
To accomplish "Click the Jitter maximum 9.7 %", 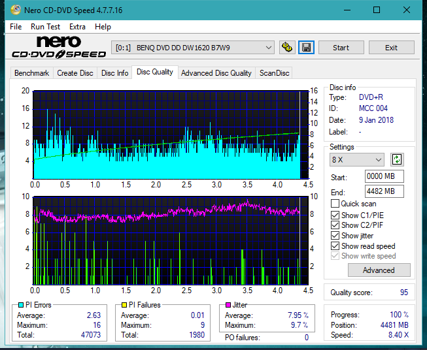I will click(299, 325).
